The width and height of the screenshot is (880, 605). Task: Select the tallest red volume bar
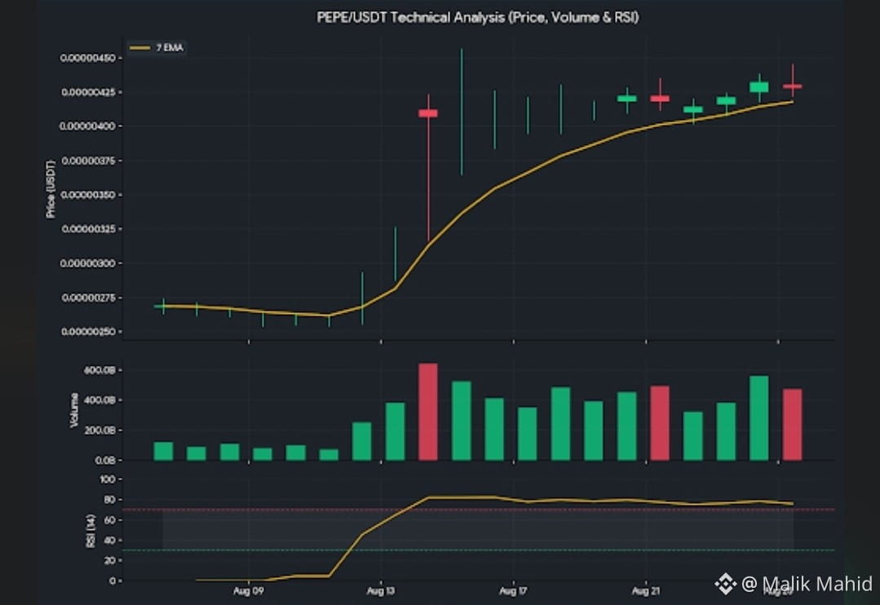point(428,412)
